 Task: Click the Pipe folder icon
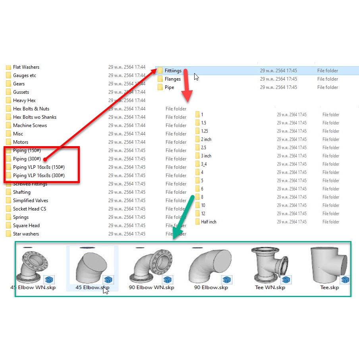pos(160,87)
